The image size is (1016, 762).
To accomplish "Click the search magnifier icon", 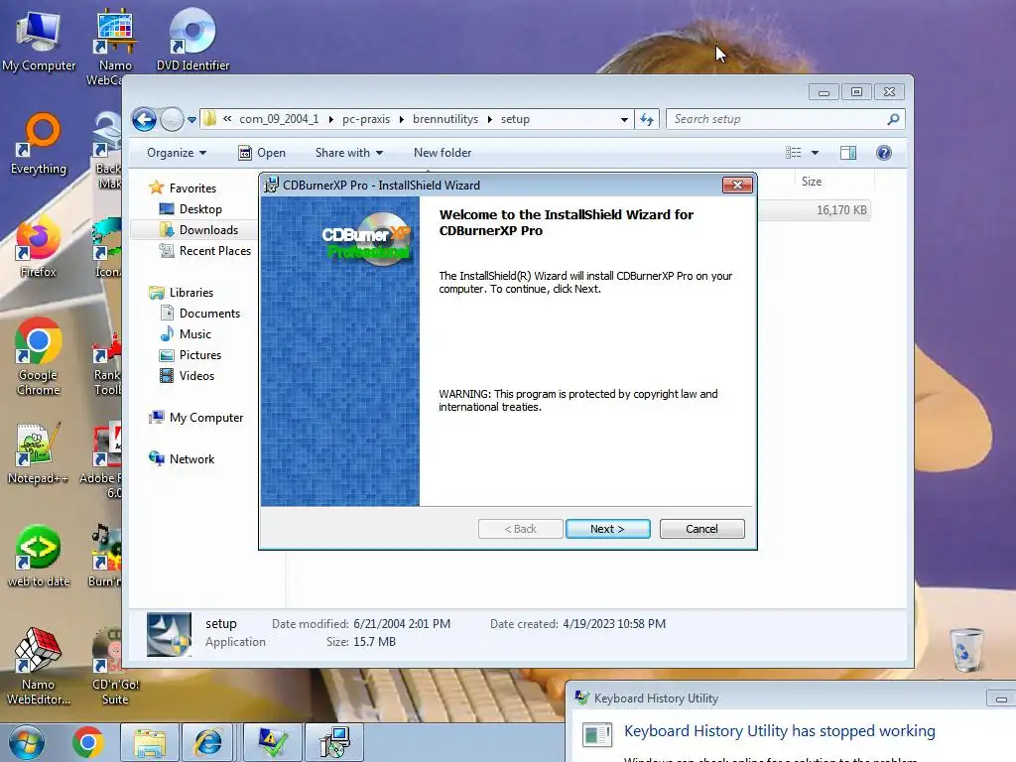I will tap(893, 119).
